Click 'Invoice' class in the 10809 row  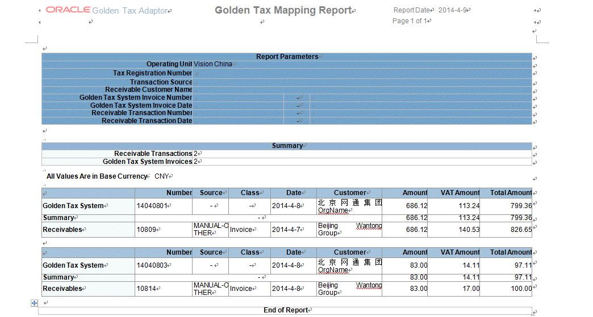241,230
